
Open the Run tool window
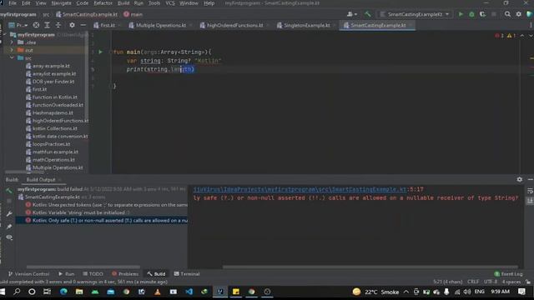coord(66,274)
